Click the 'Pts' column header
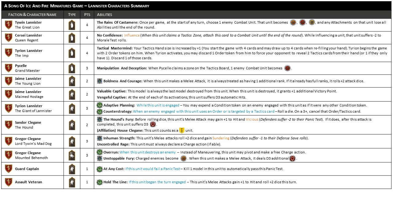The width and height of the screenshot is (393, 221). 87,14
